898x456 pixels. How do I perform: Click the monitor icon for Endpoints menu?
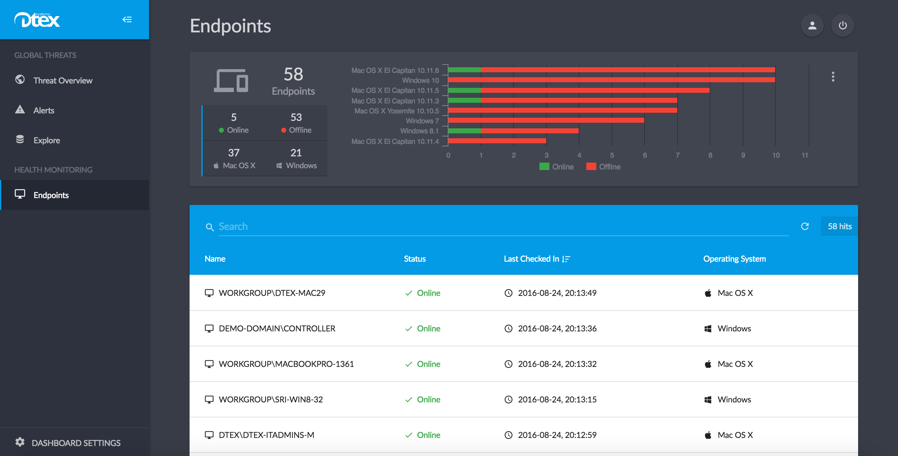pyautogui.click(x=20, y=194)
